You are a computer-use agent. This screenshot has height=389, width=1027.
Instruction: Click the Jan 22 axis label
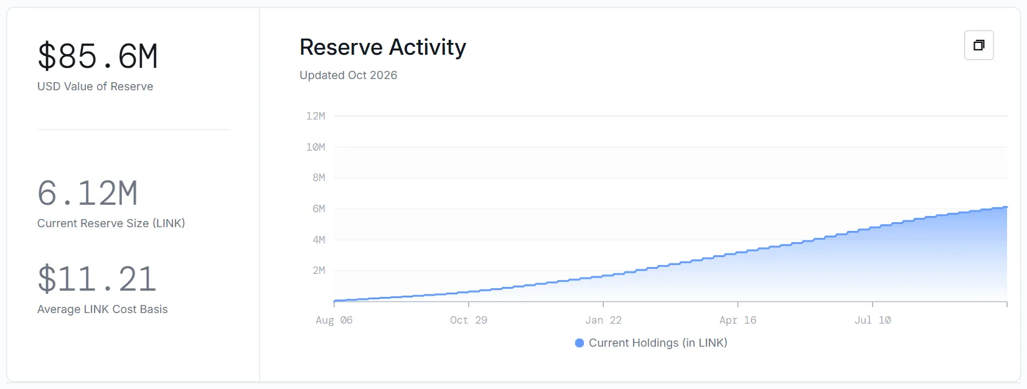coord(603,321)
